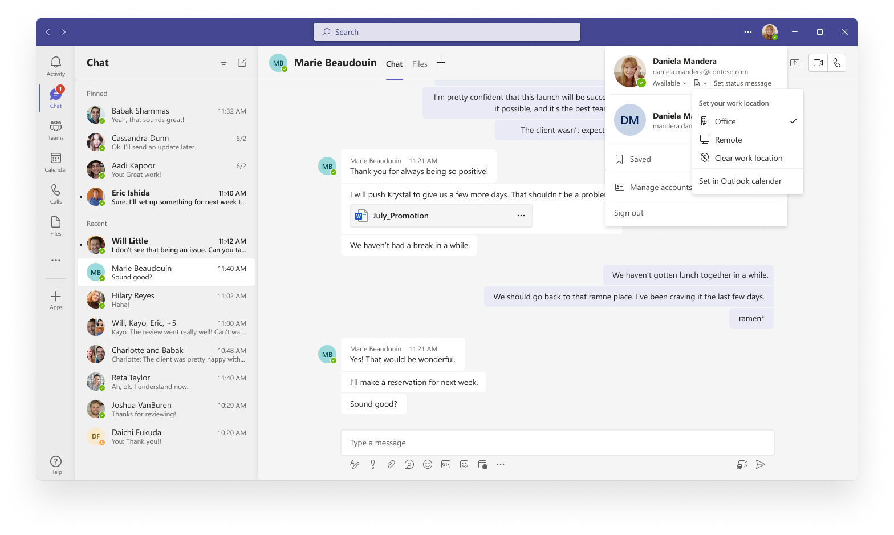Open Settings and more ellipsis in title bar
Screen dimensions: 894x535
point(748,32)
